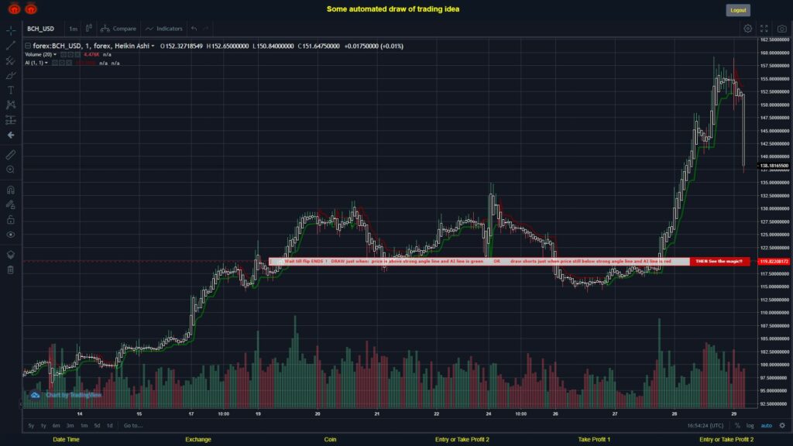This screenshot has width=793, height=446.
Task: Click the Date Time column header
Action: point(67,440)
